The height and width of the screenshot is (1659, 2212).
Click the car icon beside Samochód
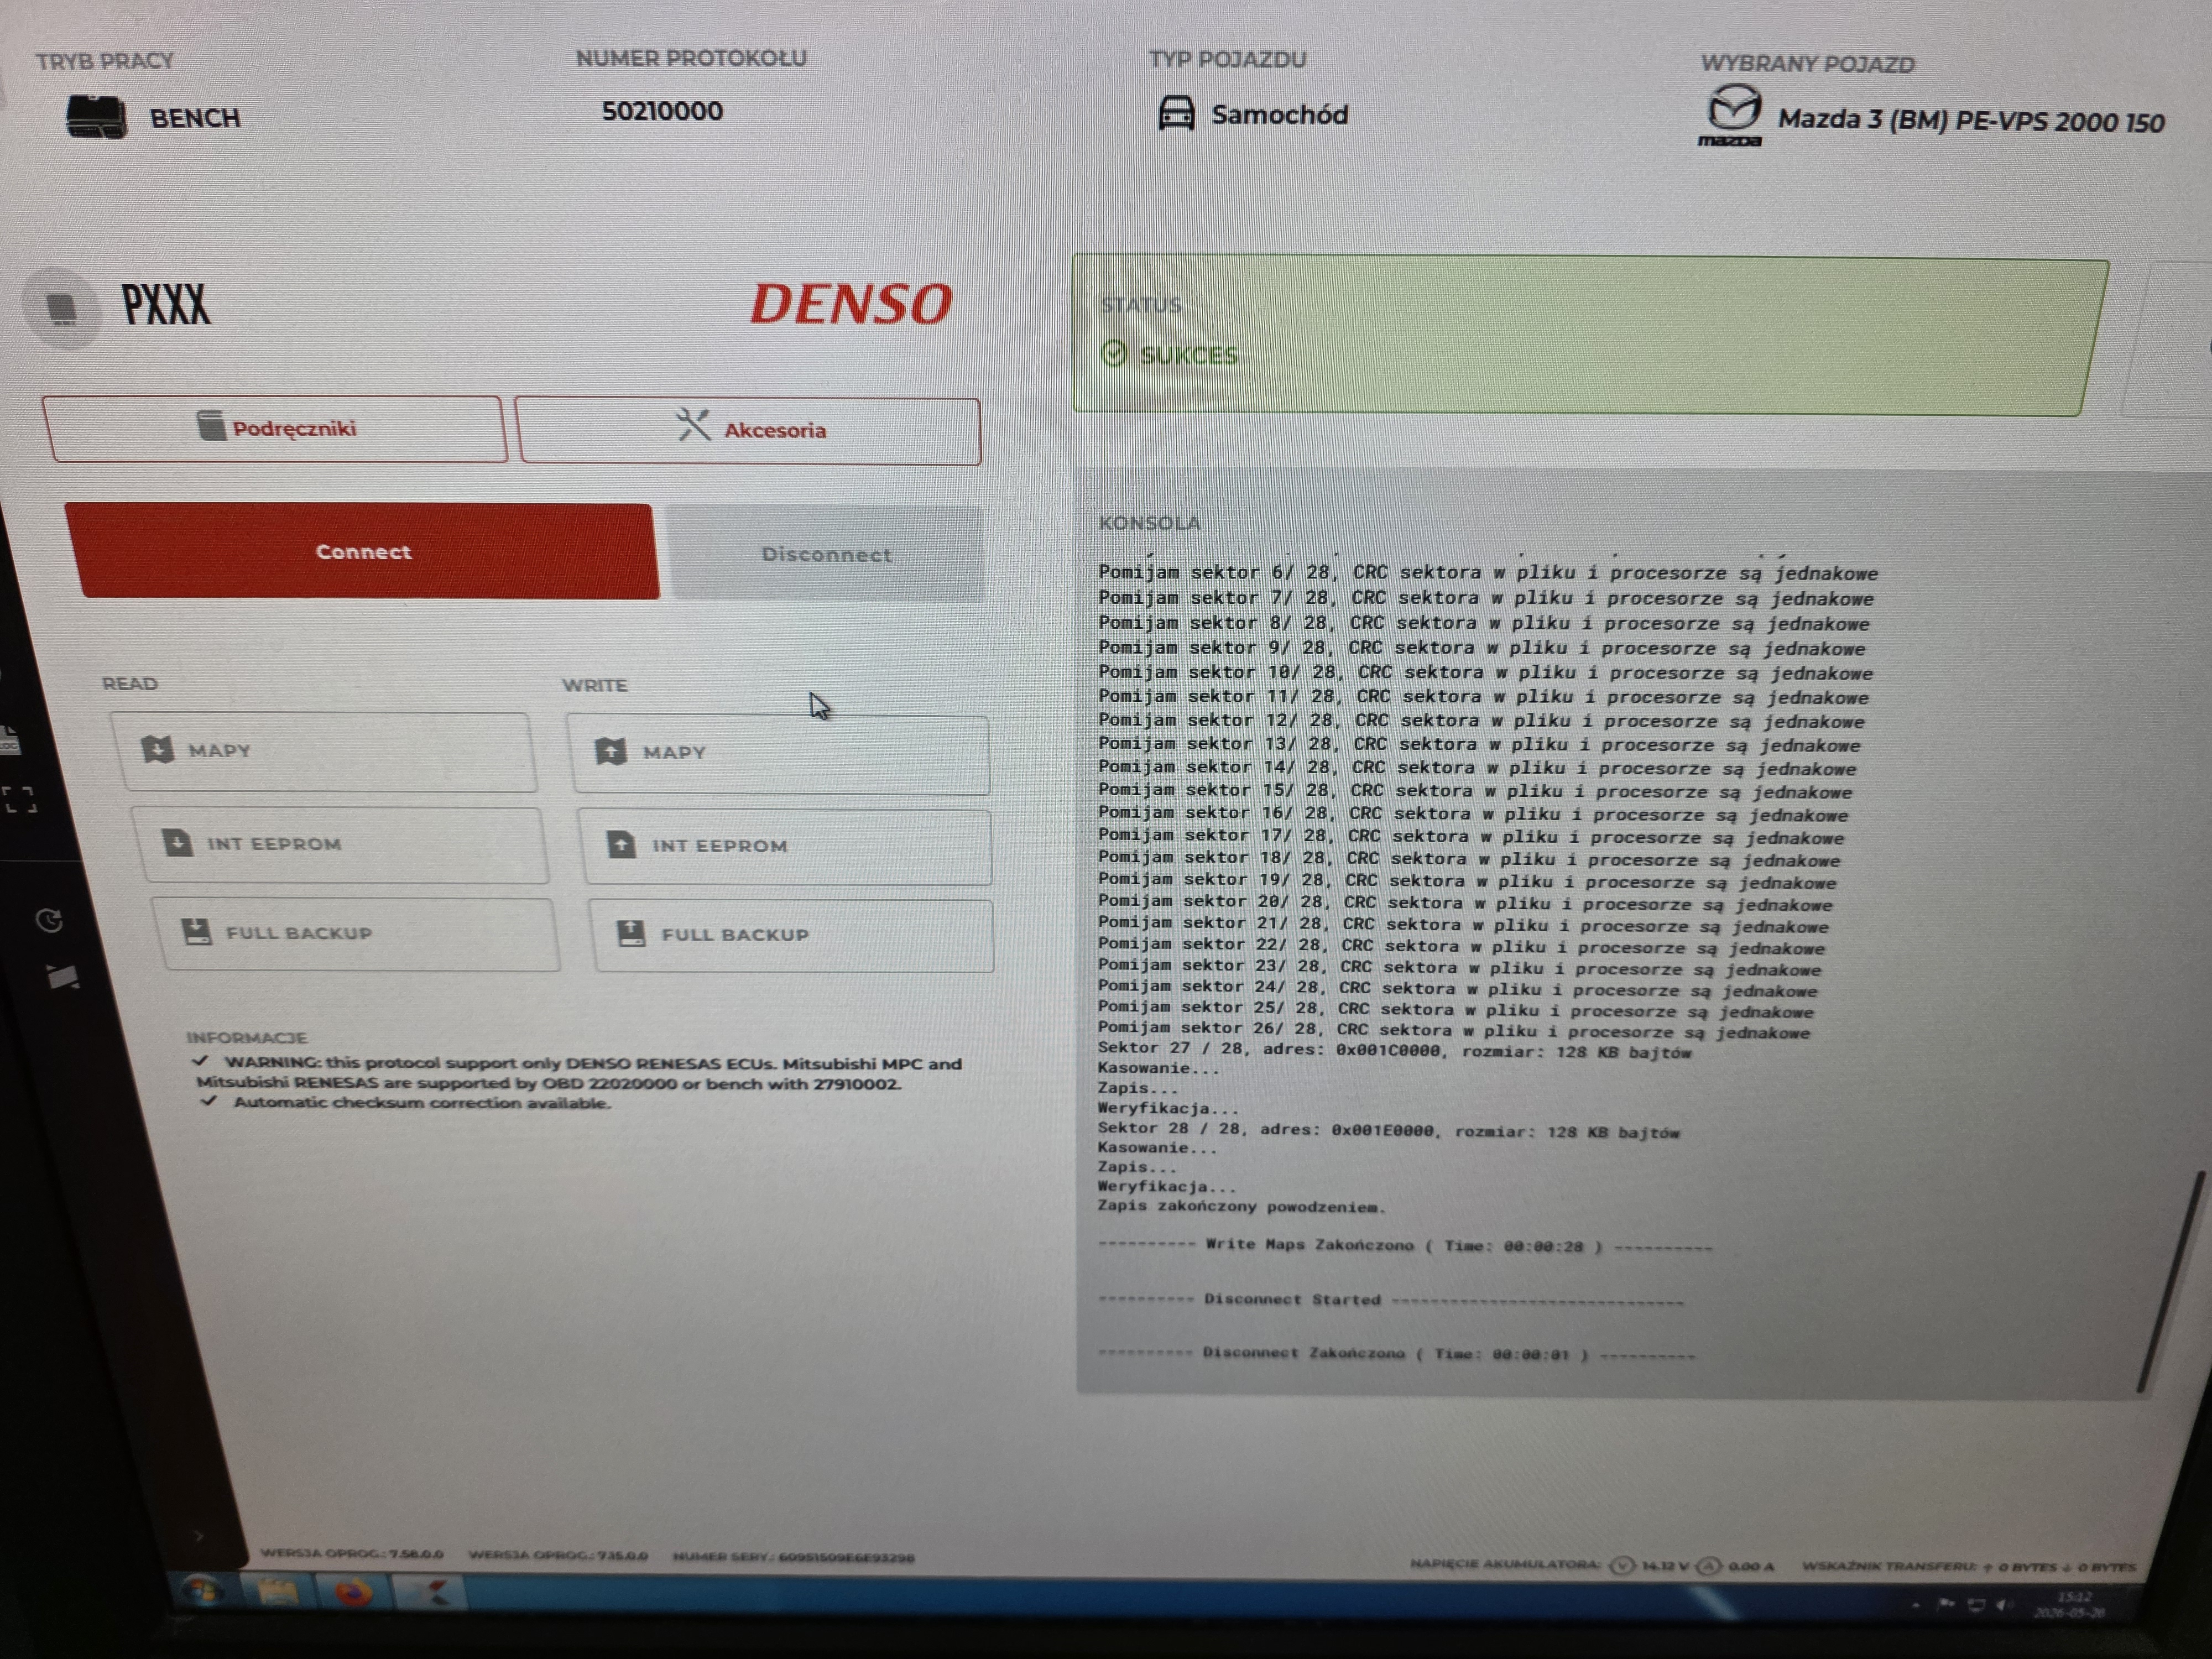coord(1176,113)
